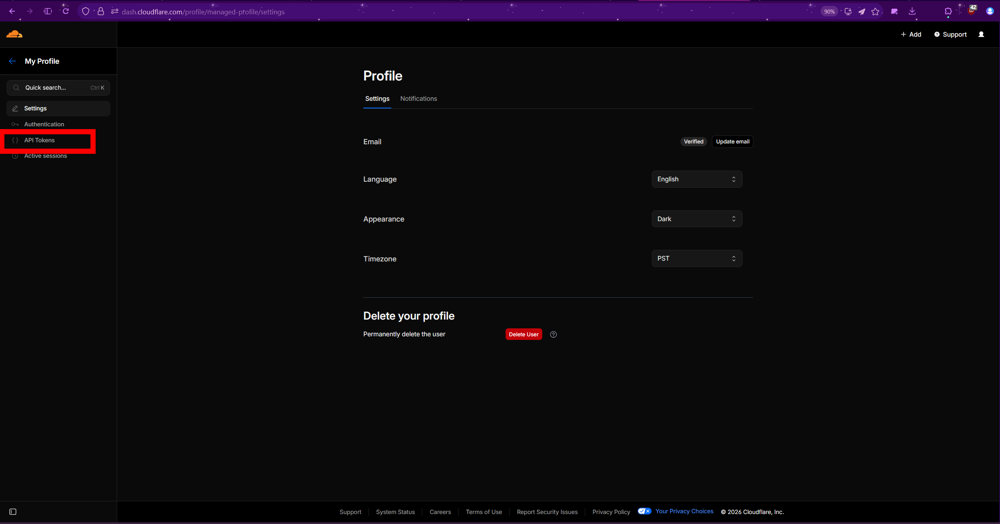Click the browser downloads icon
Screen dimensions: 1000x524
912,11
